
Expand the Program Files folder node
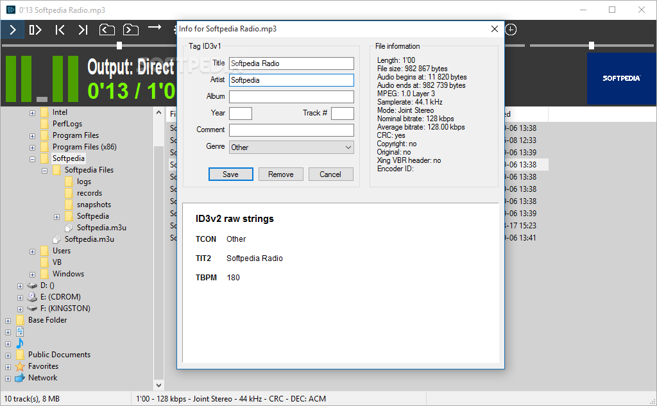click(x=32, y=136)
